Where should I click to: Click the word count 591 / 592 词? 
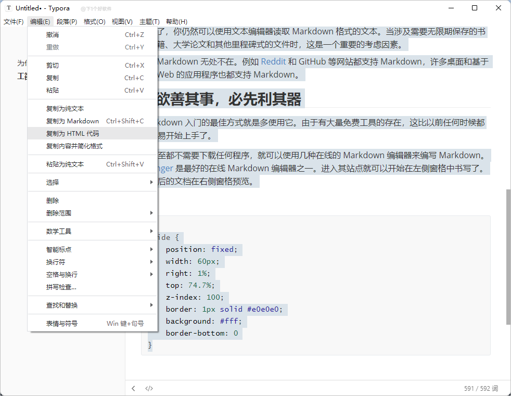(x=481, y=389)
